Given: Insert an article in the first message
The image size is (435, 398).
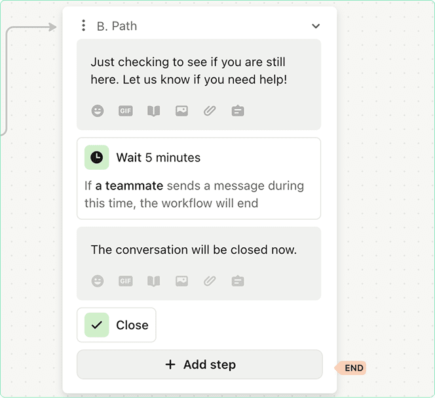Looking at the screenshot, I should 154,111.
